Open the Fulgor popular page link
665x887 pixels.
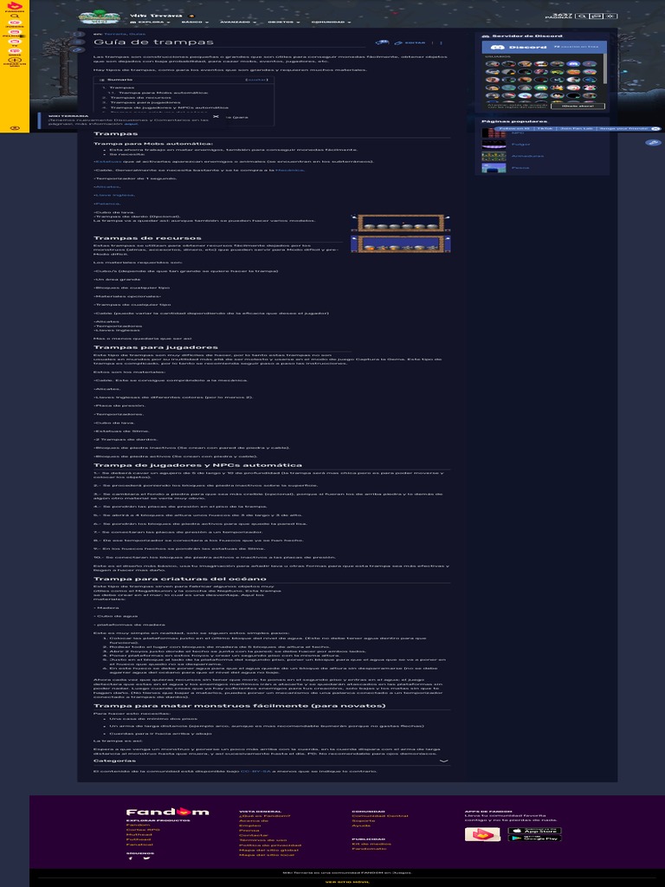click(520, 145)
